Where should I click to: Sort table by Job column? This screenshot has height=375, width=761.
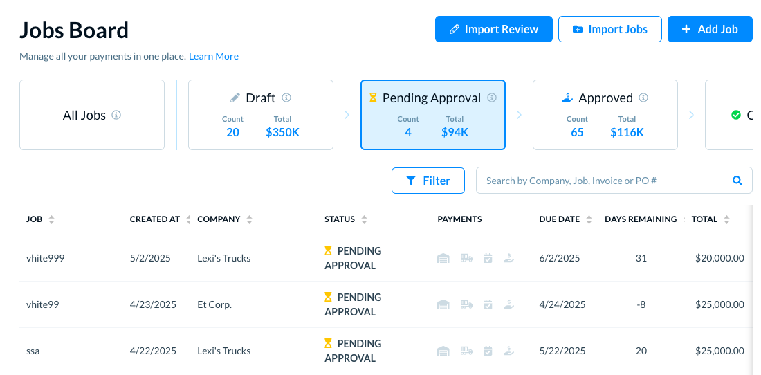point(51,219)
